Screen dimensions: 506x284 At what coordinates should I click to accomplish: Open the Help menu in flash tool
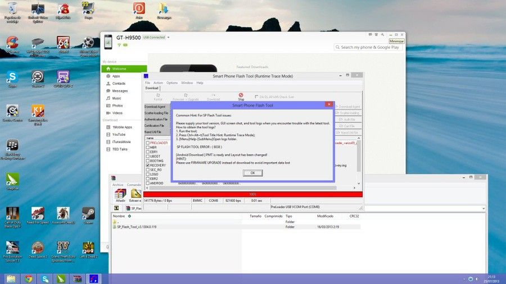tap(200, 83)
